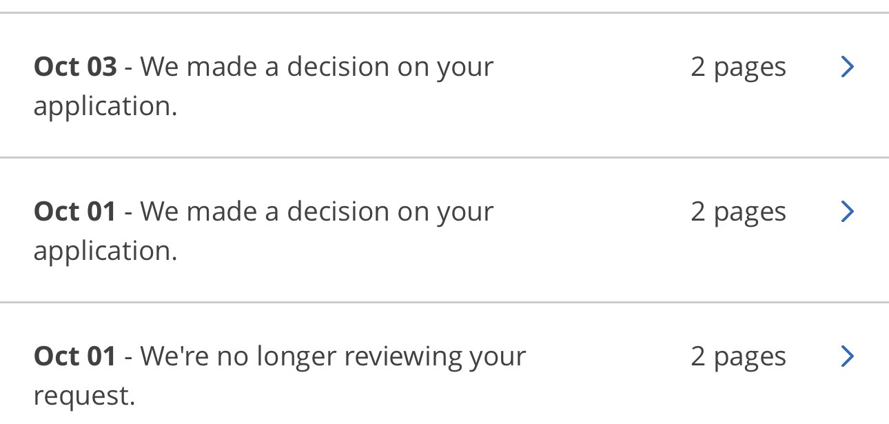Click "2 pages" on the Oct 03 notice
The image size is (889, 424).
[x=738, y=67]
